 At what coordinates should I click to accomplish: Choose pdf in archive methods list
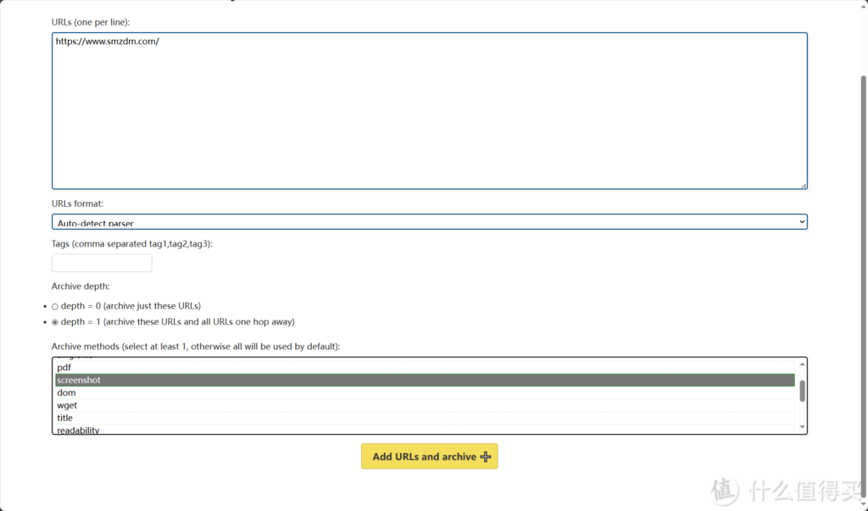click(64, 368)
